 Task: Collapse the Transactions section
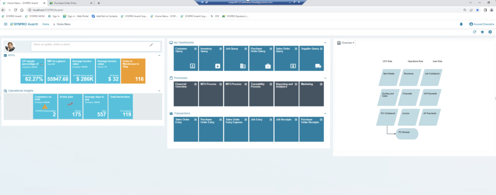tap(325, 113)
